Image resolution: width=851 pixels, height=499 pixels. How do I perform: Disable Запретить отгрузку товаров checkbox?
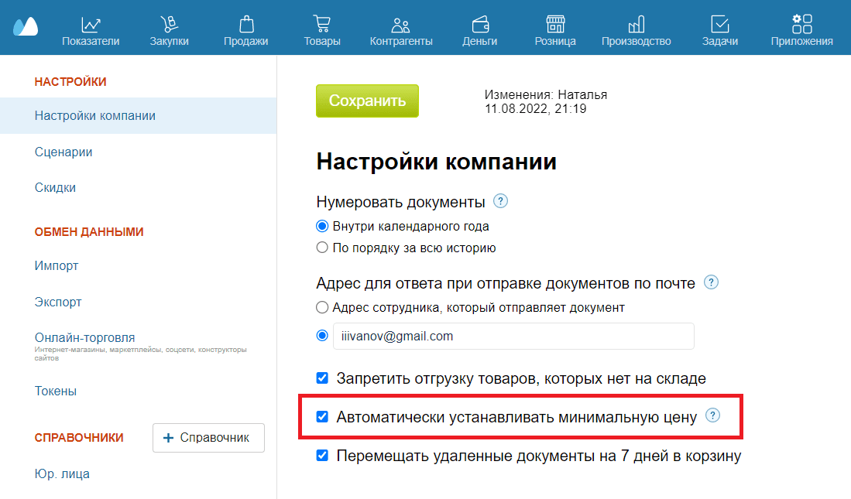[x=321, y=378]
